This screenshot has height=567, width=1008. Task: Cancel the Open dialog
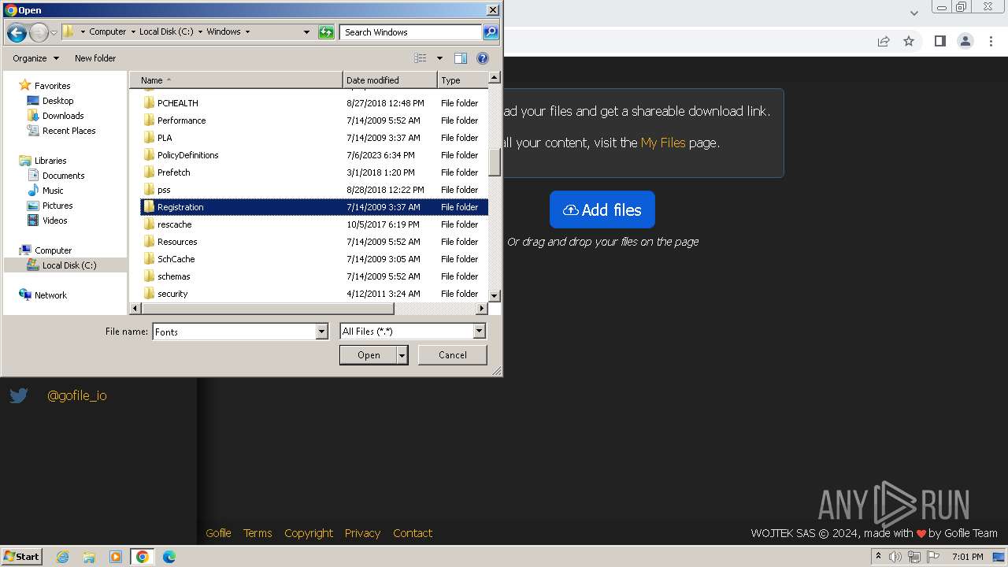click(453, 355)
